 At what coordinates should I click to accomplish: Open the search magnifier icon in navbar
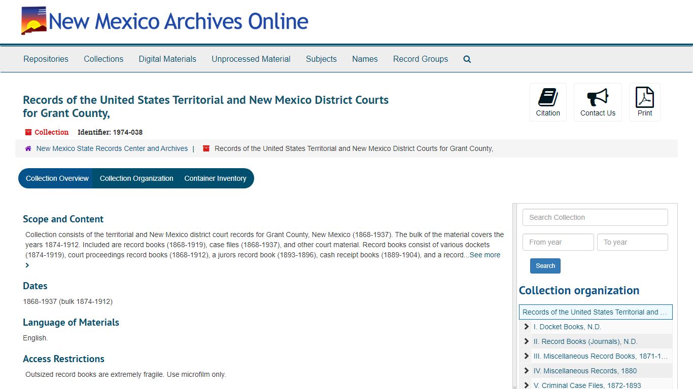coord(467,59)
